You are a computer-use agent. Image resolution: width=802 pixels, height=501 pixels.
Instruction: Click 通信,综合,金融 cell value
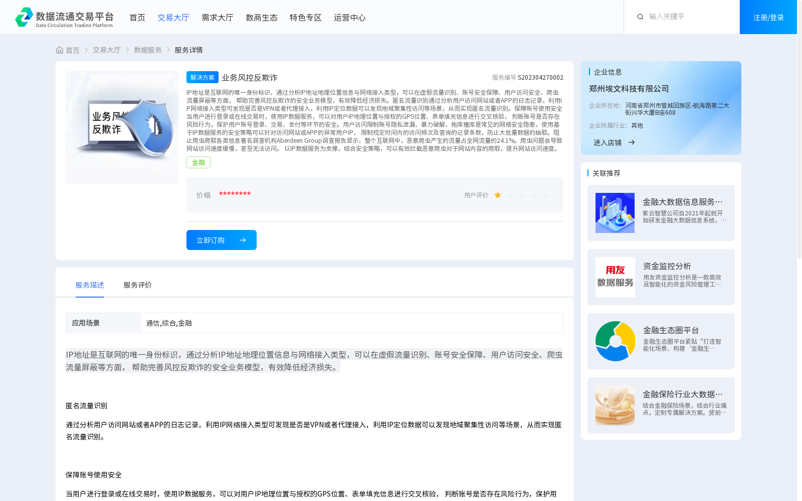point(169,323)
